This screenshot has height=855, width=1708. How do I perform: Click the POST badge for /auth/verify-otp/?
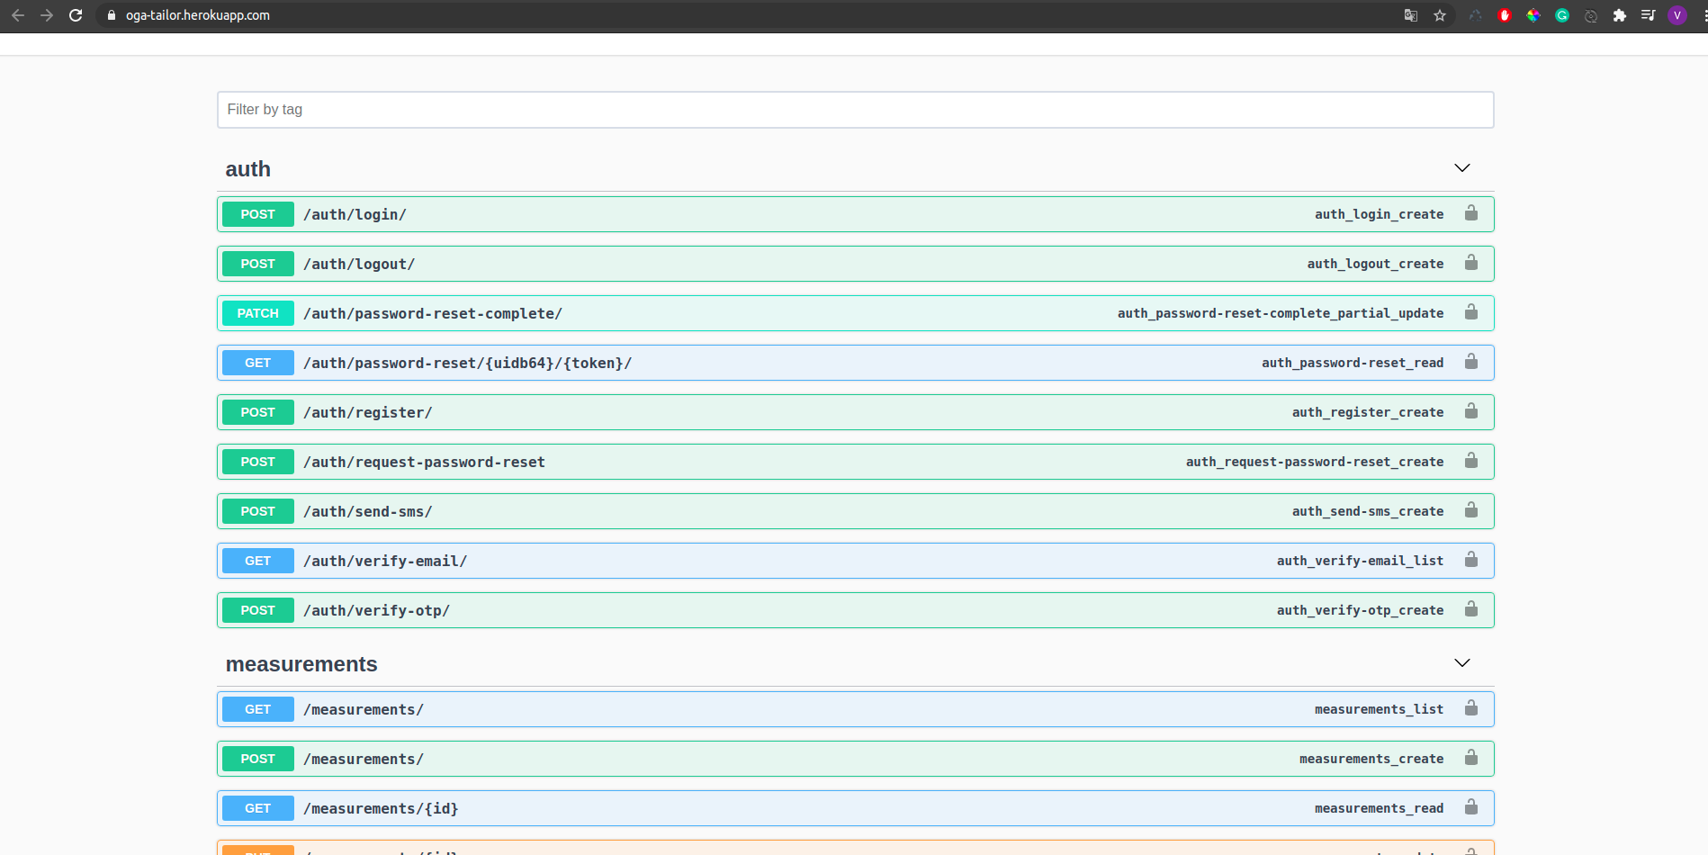click(258, 610)
